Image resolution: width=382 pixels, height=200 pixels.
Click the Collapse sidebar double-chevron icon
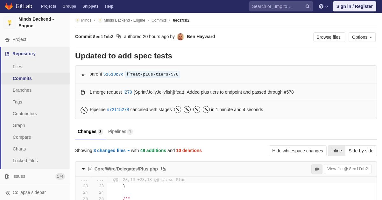tap(8, 193)
